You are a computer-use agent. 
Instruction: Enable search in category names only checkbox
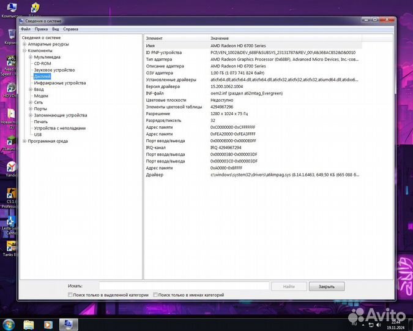pyautogui.click(x=155, y=295)
